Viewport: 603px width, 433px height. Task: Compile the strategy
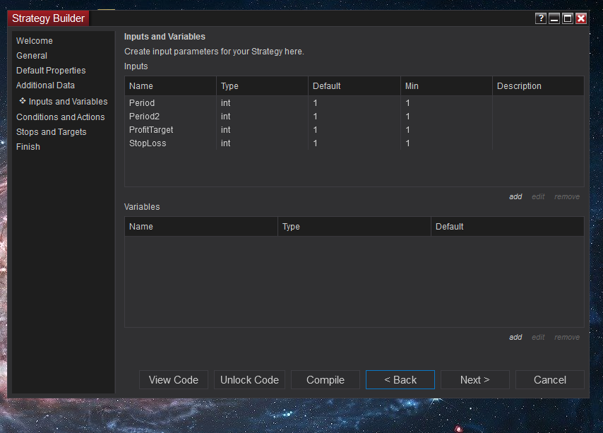(326, 380)
